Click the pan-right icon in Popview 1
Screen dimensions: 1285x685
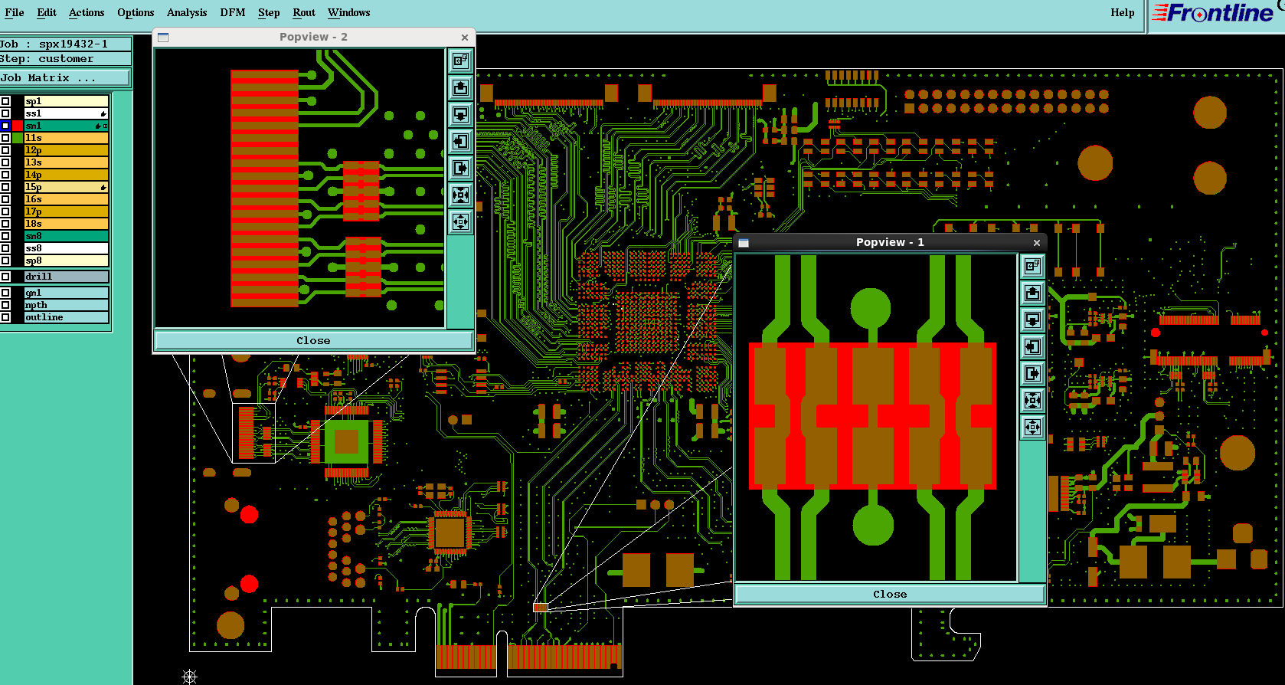coord(1032,373)
